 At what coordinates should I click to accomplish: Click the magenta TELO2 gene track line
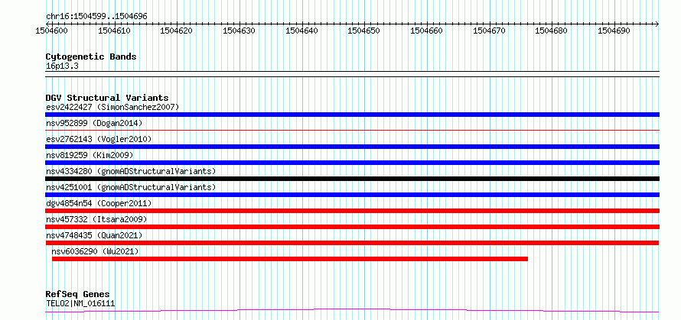click(x=352, y=311)
